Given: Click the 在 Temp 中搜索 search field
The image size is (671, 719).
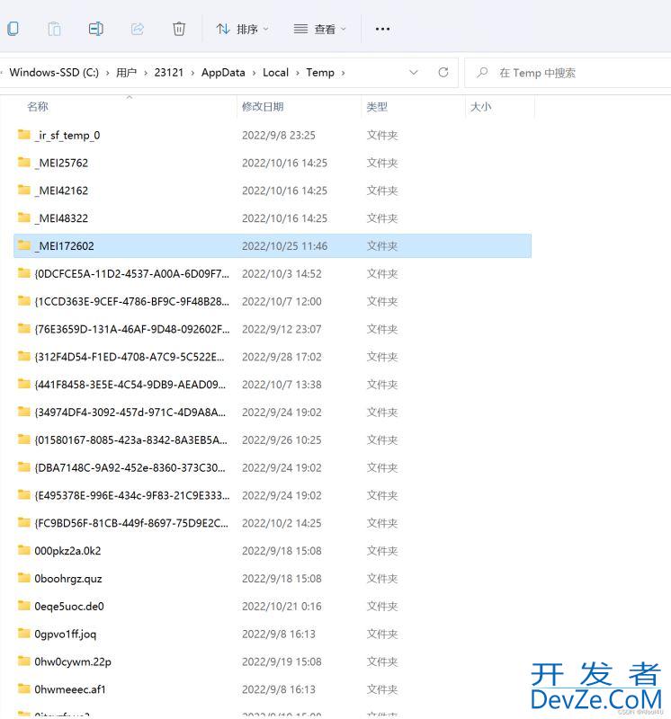Looking at the screenshot, I should (x=568, y=73).
